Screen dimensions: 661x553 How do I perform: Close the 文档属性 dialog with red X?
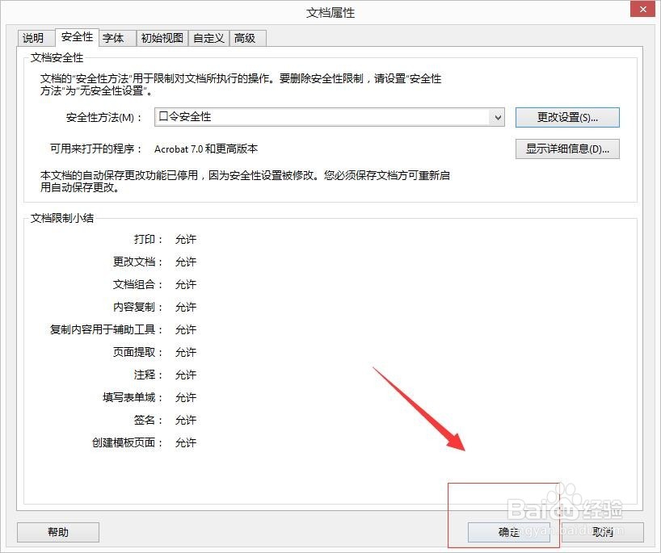642,9
